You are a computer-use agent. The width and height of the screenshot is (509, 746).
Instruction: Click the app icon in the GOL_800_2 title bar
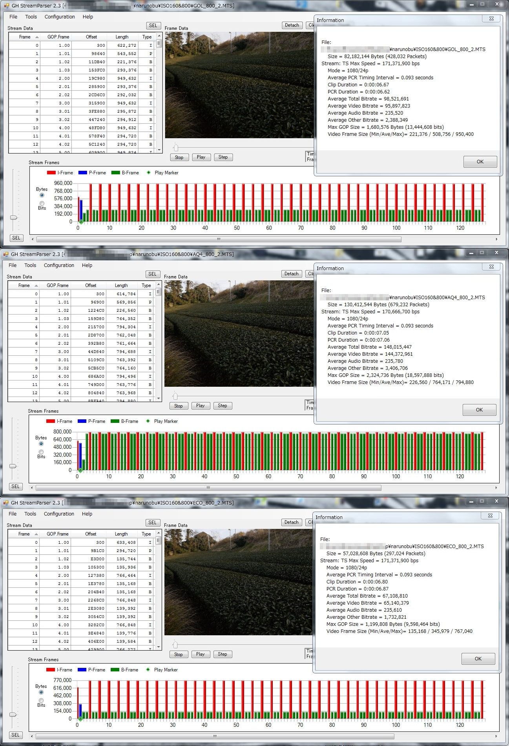click(x=6, y=5)
